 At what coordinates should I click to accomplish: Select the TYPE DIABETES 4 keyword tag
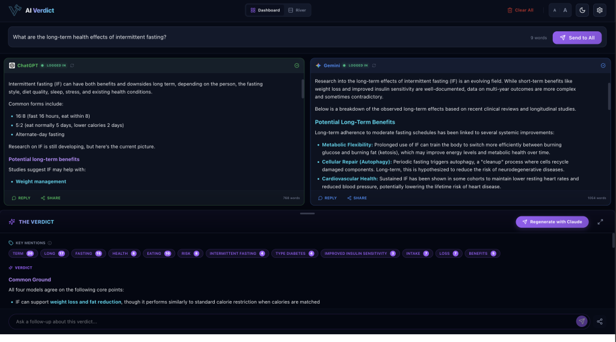(294, 254)
